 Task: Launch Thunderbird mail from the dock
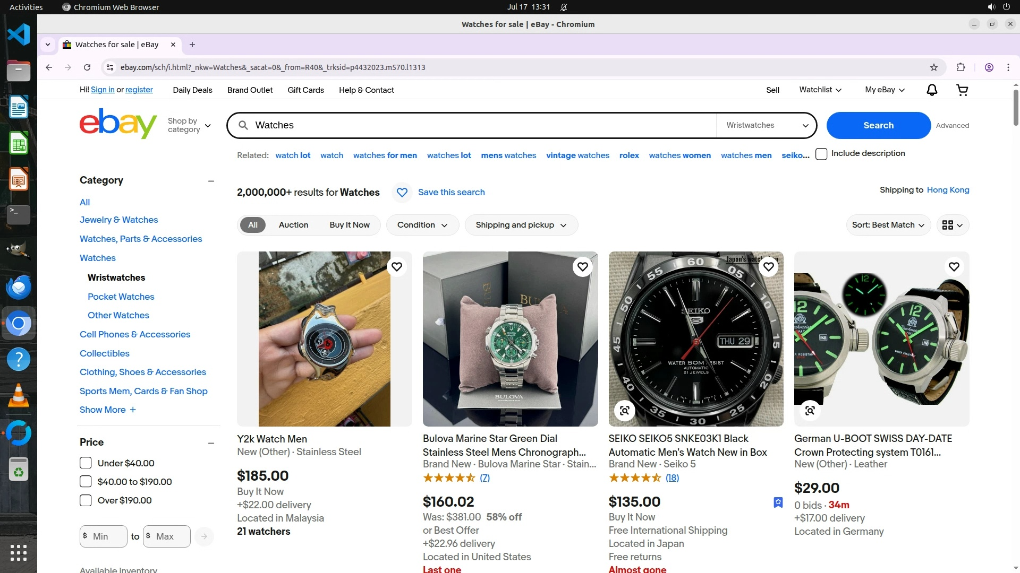coord(19,287)
